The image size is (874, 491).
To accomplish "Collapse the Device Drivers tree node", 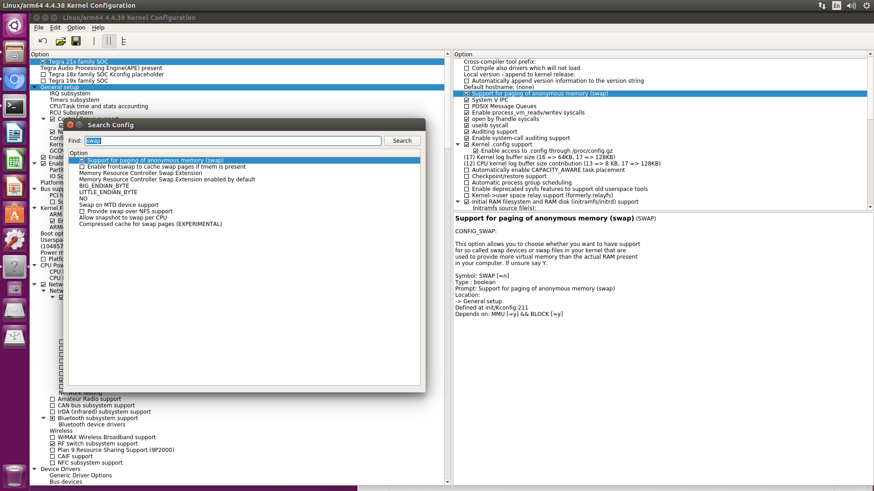I will [x=35, y=469].
